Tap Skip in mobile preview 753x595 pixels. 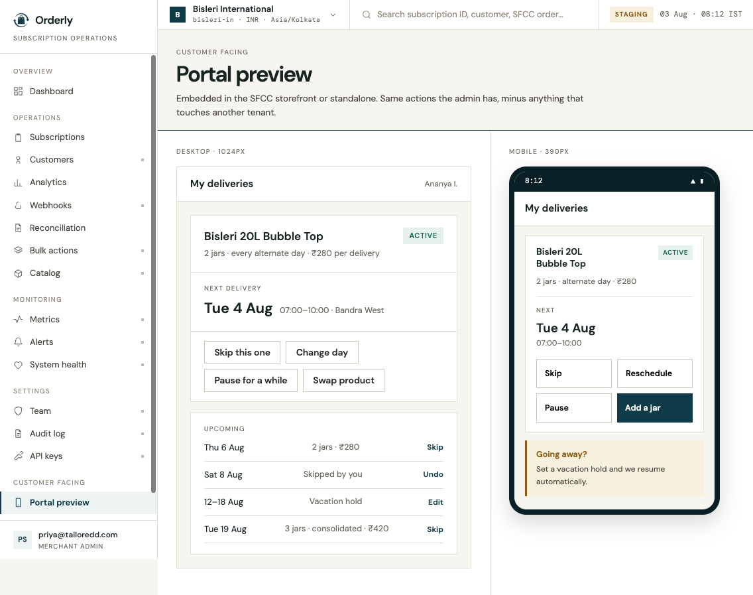pos(574,373)
